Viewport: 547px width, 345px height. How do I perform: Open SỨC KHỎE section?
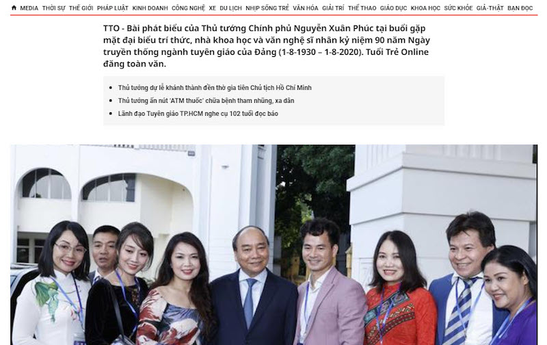(x=458, y=8)
